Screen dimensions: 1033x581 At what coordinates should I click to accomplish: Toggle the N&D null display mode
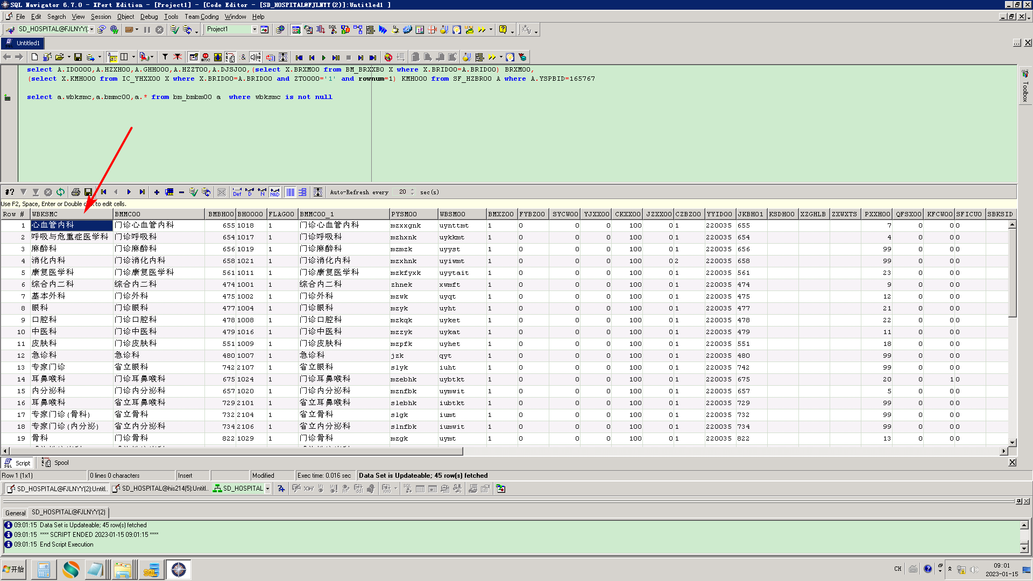tap(275, 192)
